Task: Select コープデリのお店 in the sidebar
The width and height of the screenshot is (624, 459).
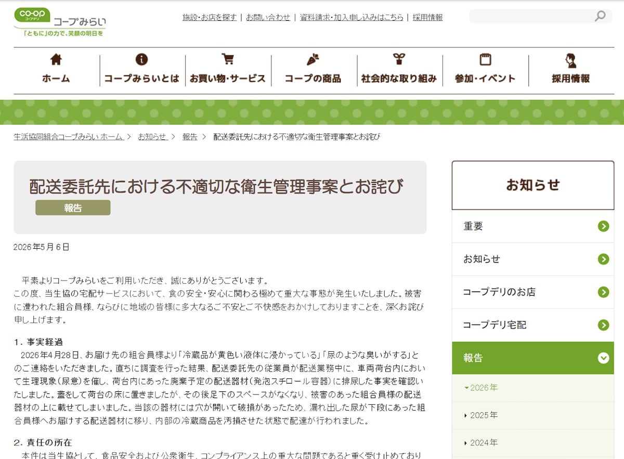Action: click(x=533, y=292)
